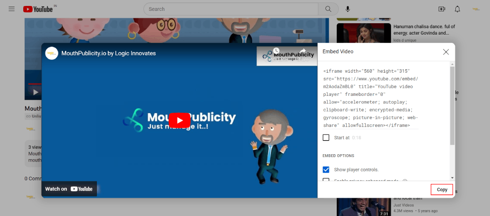Click the Just Videos channel name
The height and width of the screenshot is (216, 490).
(404, 205)
